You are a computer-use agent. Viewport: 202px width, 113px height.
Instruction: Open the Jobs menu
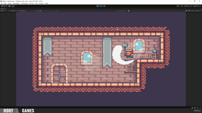[x=36, y=3]
